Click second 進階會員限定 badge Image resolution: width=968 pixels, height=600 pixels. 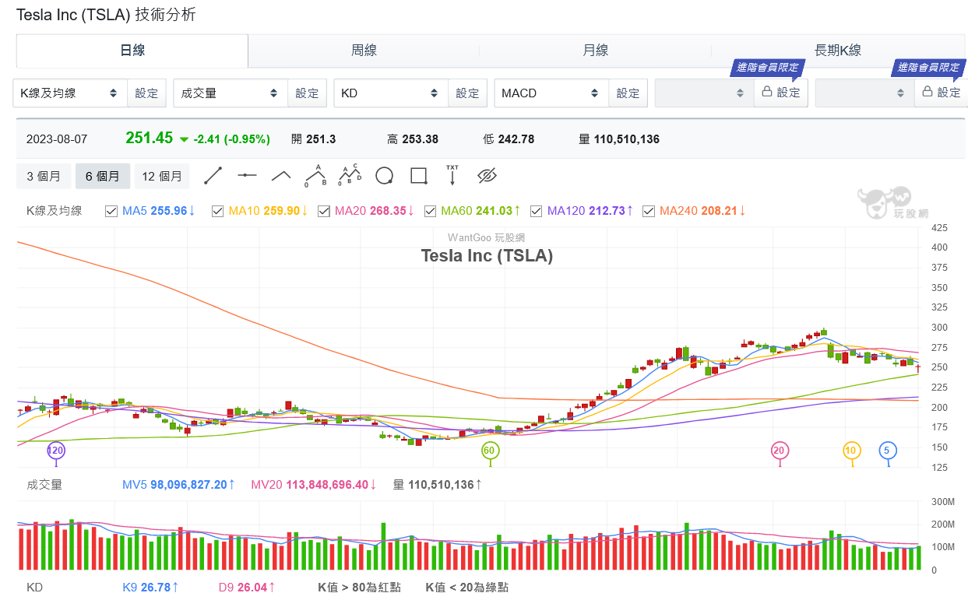tap(928, 68)
